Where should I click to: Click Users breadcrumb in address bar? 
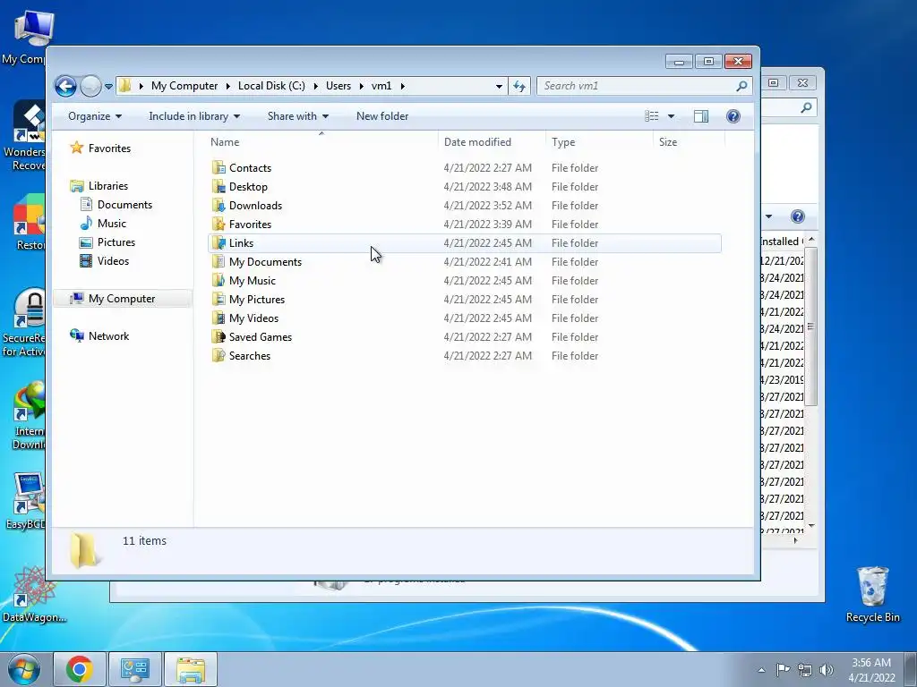(x=338, y=86)
